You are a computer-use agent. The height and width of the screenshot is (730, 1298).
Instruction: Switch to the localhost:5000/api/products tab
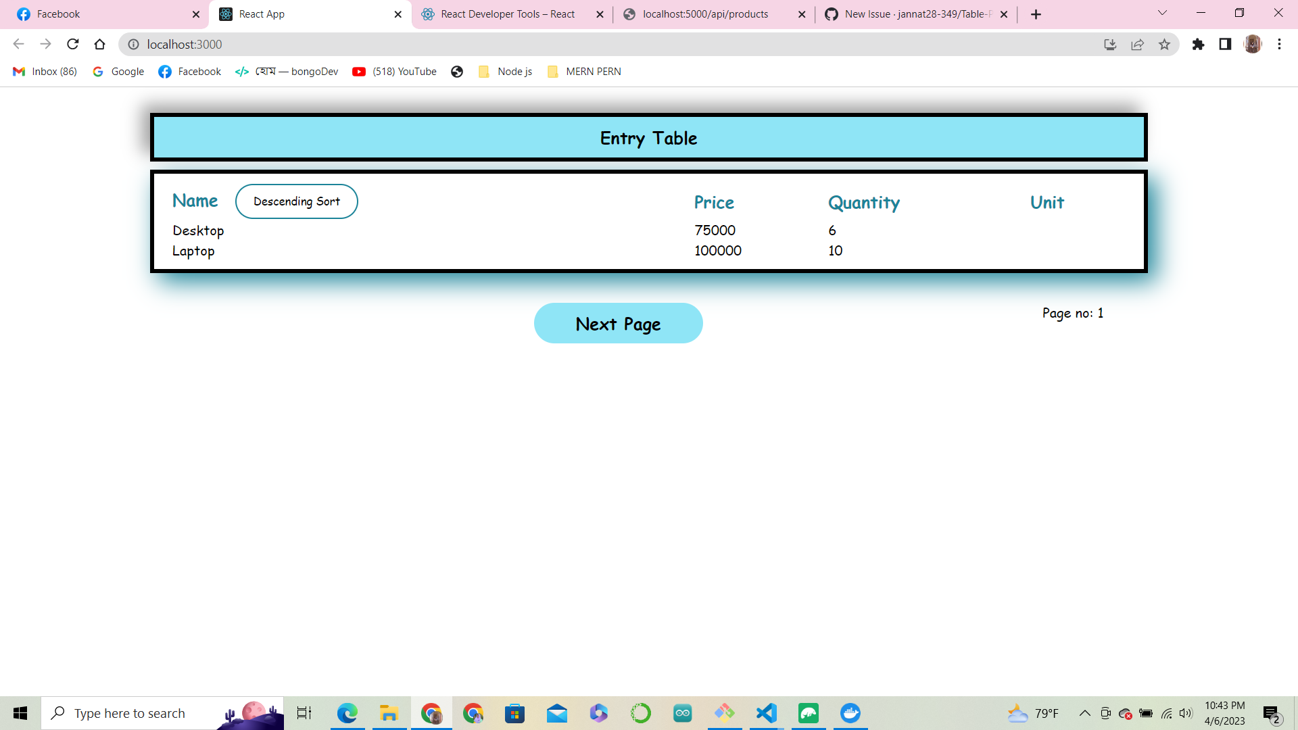pyautogui.click(x=706, y=14)
